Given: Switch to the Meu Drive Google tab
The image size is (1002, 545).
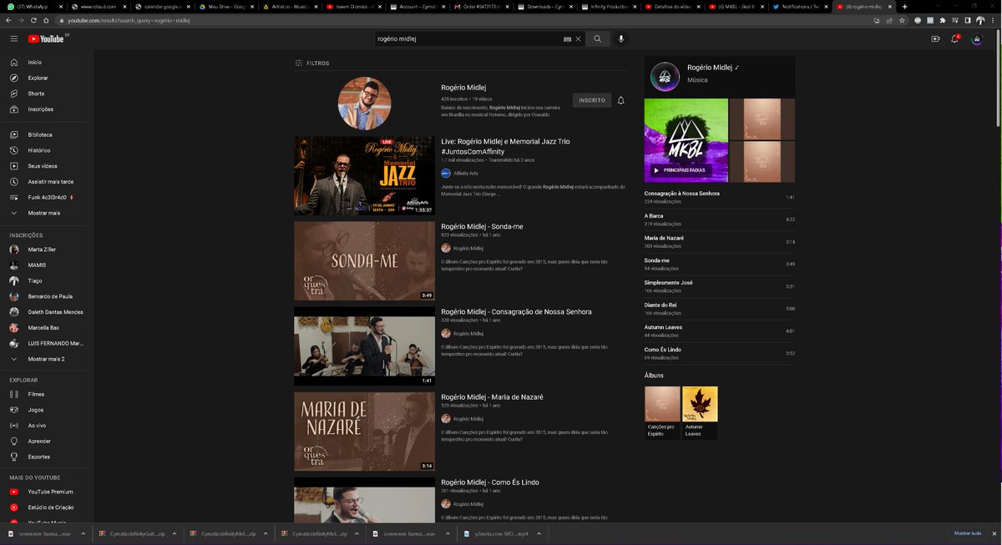Looking at the screenshot, I should pyautogui.click(x=227, y=6).
